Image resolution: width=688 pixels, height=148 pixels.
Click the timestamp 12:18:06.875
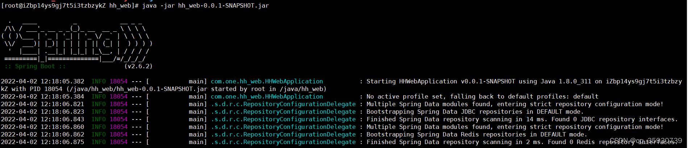[62, 142]
